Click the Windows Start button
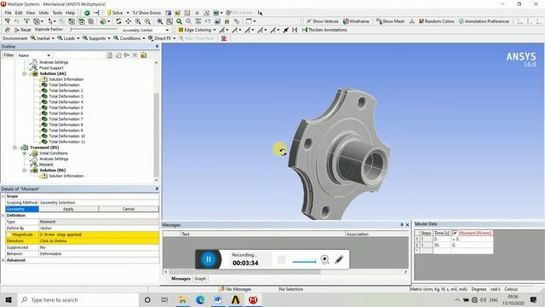 pyautogui.click(x=9, y=299)
